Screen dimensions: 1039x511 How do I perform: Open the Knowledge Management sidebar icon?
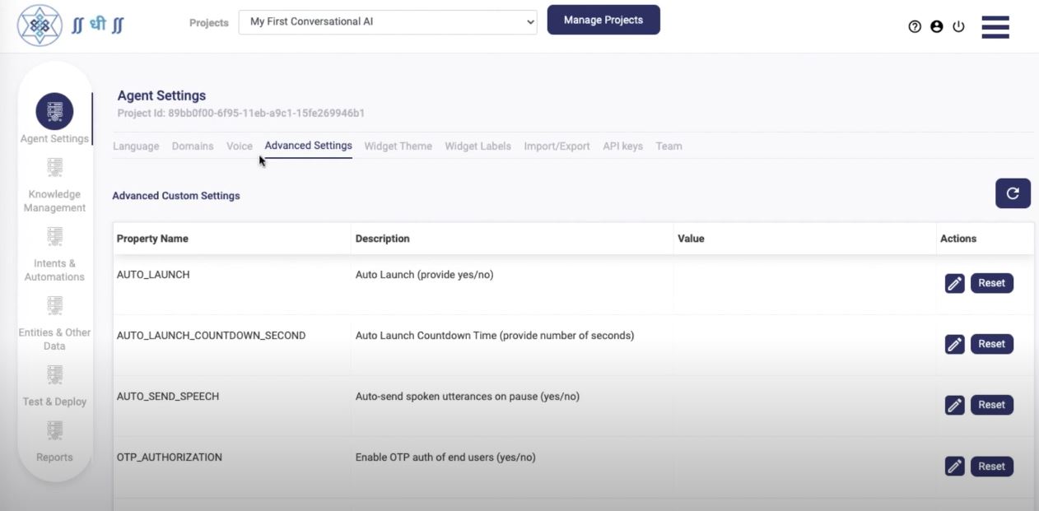[x=54, y=169]
